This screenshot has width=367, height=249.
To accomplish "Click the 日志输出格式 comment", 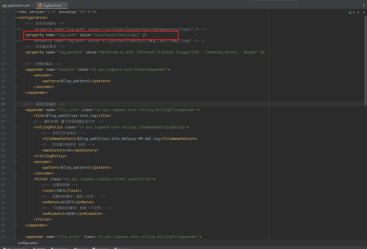I will (x=45, y=47).
